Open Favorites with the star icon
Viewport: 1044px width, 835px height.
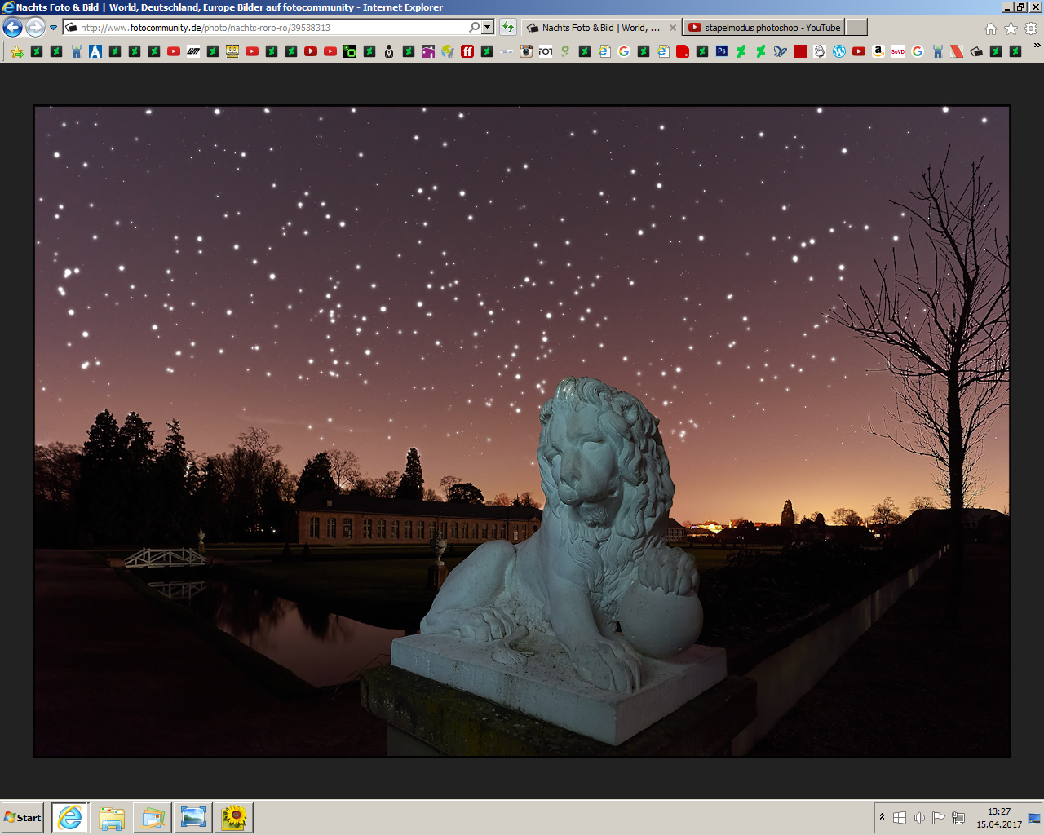click(x=1011, y=29)
